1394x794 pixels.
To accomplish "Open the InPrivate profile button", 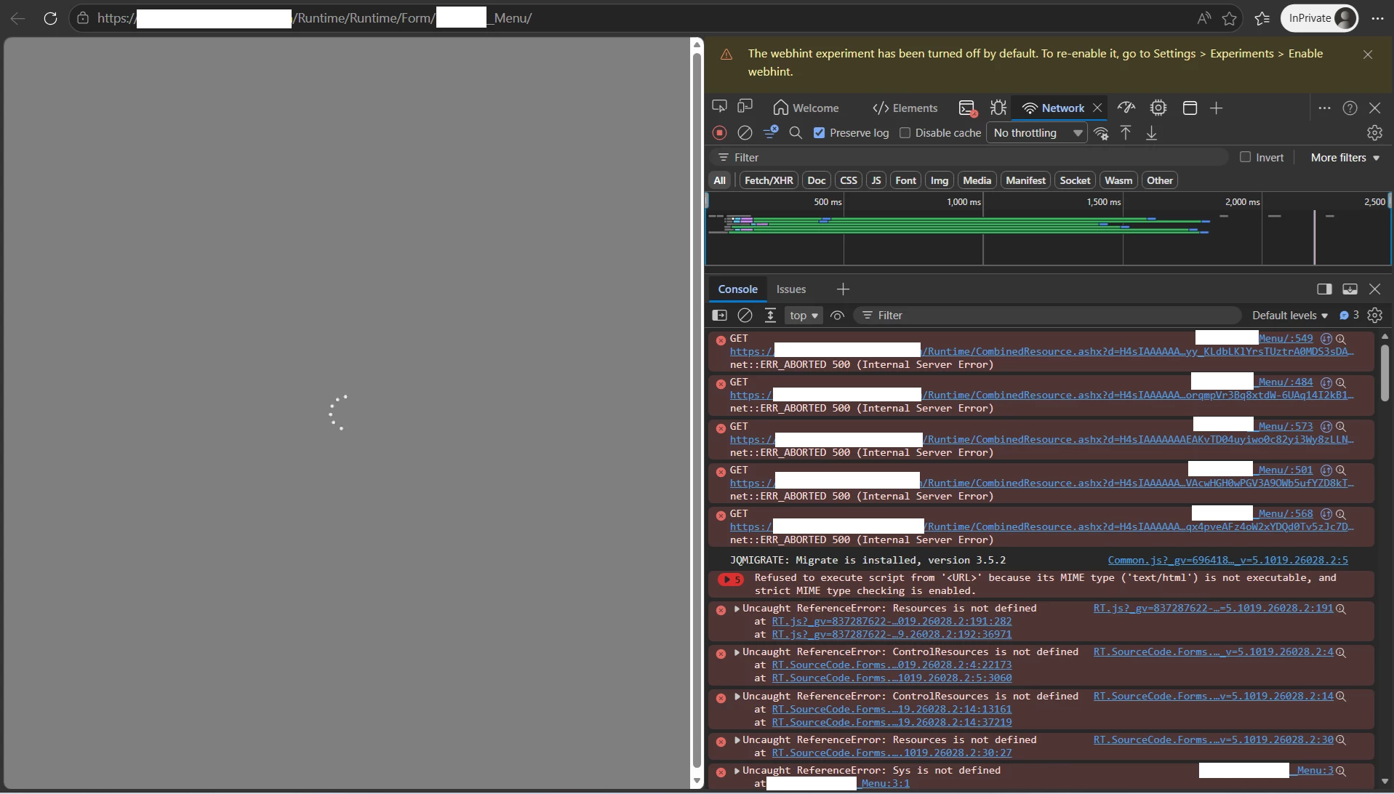I will [1320, 18].
